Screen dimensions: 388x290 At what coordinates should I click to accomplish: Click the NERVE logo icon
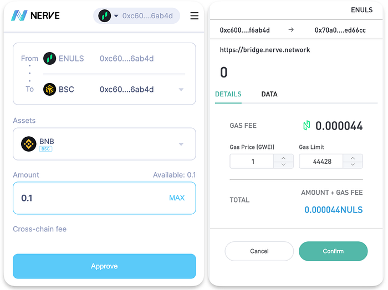pyautogui.click(x=19, y=15)
